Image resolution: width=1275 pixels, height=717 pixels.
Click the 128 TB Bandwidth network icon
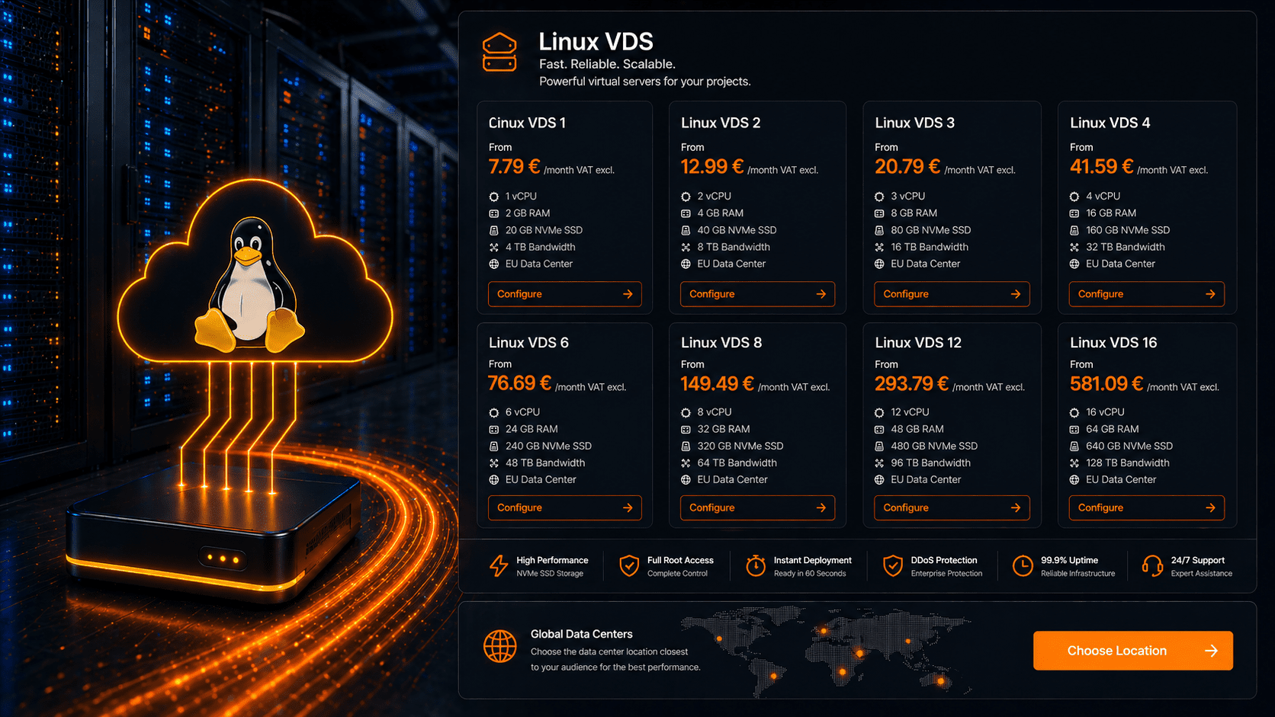1074,463
